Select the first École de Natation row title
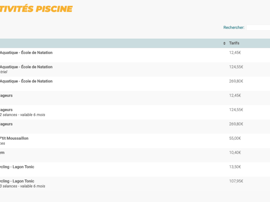Viewport: 270px width, 202px height. pos(26,53)
